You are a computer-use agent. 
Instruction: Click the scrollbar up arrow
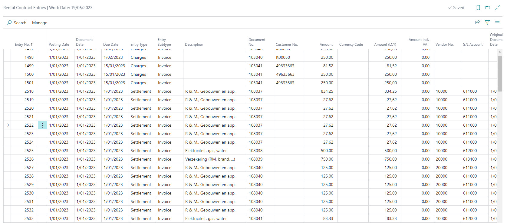tap(500, 52)
